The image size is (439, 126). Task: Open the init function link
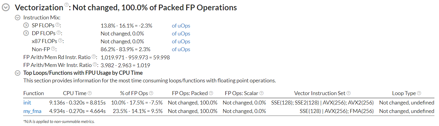click(27, 103)
